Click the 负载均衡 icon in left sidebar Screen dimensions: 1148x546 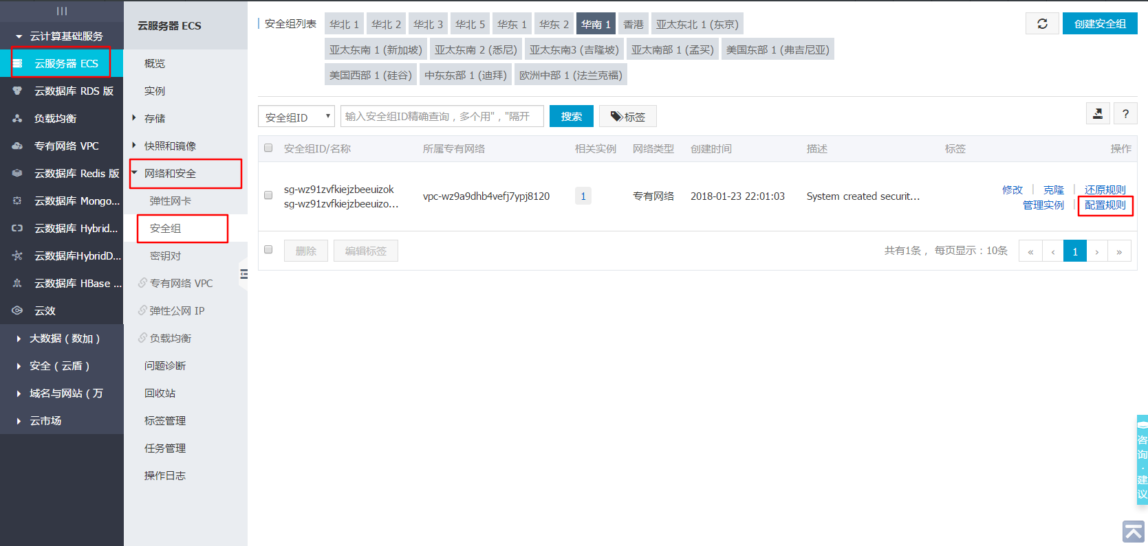tap(18, 118)
